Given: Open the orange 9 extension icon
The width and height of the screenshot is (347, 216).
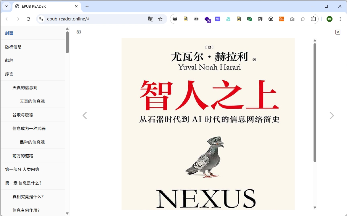Looking at the screenshot, I should (x=282, y=19).
